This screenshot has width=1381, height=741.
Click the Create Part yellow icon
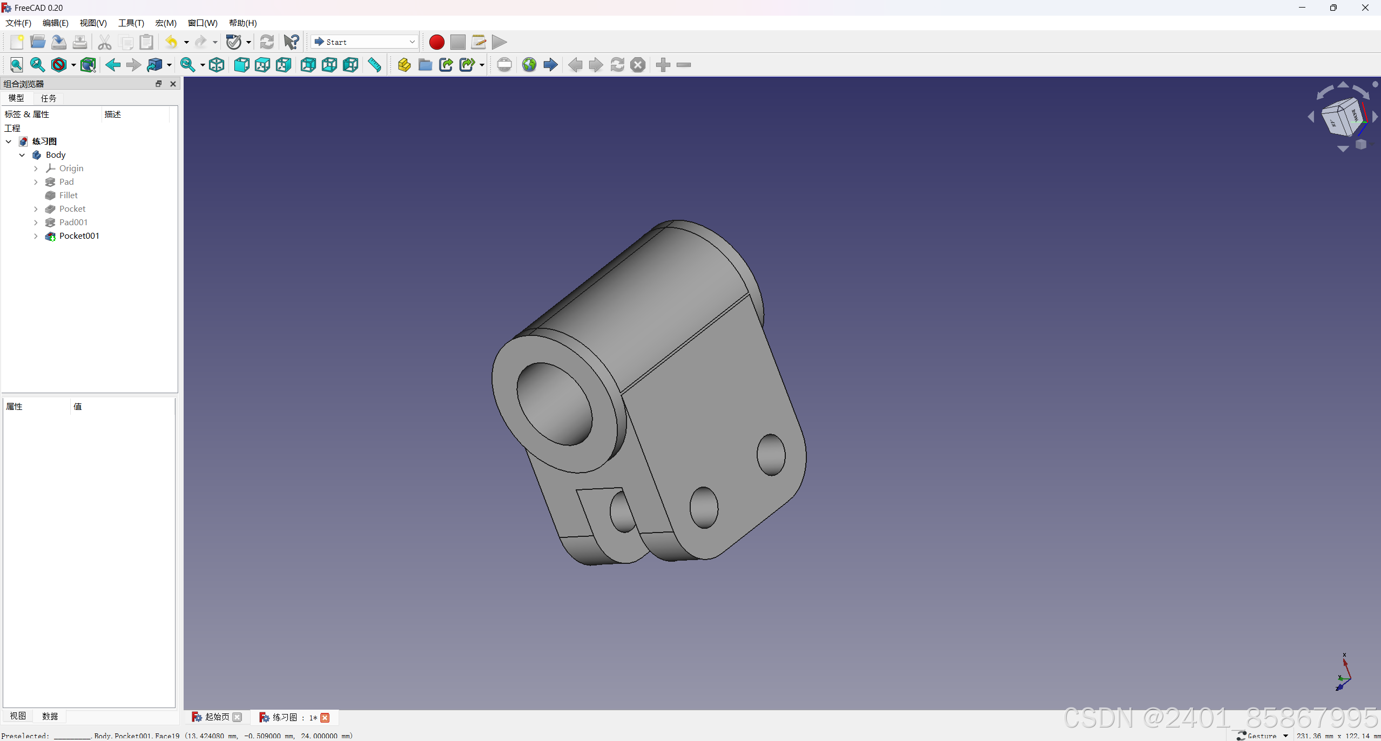[x=404, y=65]
